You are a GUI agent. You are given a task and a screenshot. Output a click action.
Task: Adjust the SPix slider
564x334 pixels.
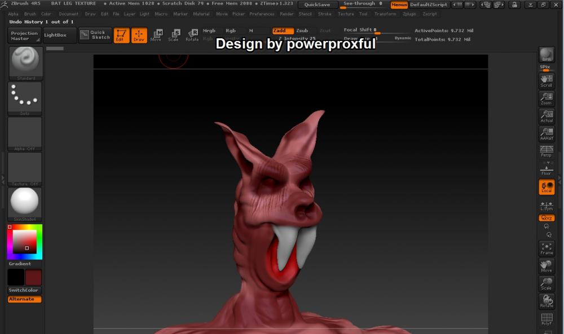pos(545,68)
